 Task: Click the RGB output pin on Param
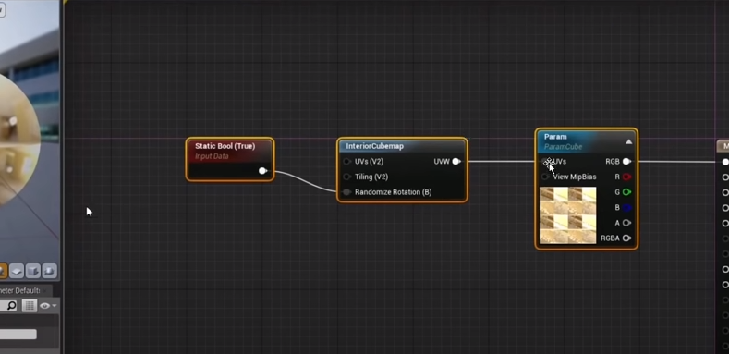point(626,162)
